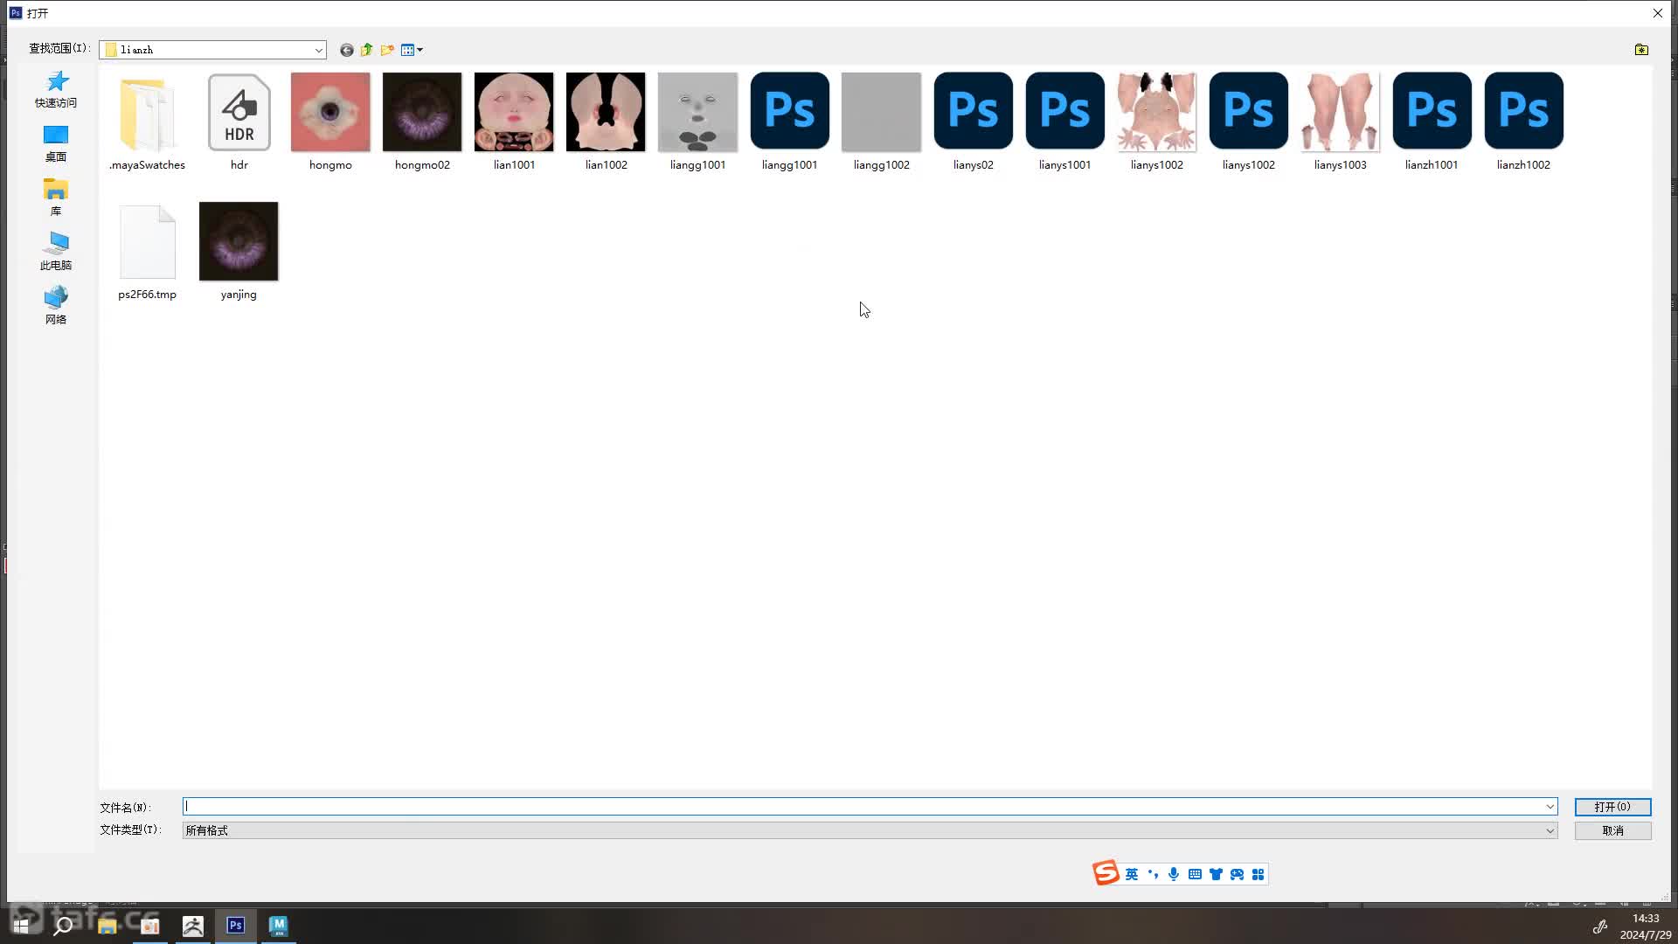Click into the file name (文件名) field
This screenshot has width=1678, height=944.
point(863,807)
